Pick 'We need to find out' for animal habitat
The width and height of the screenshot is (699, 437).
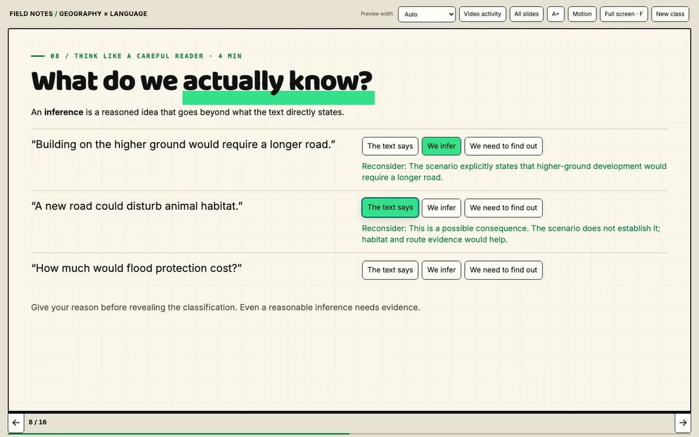click(504, 207)
